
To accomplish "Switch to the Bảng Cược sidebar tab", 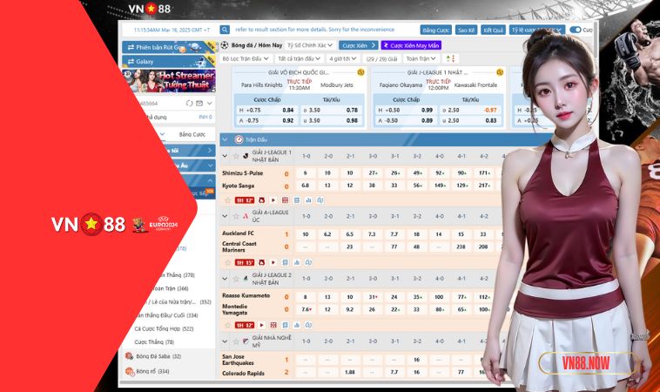I will (x=192, y=134).
